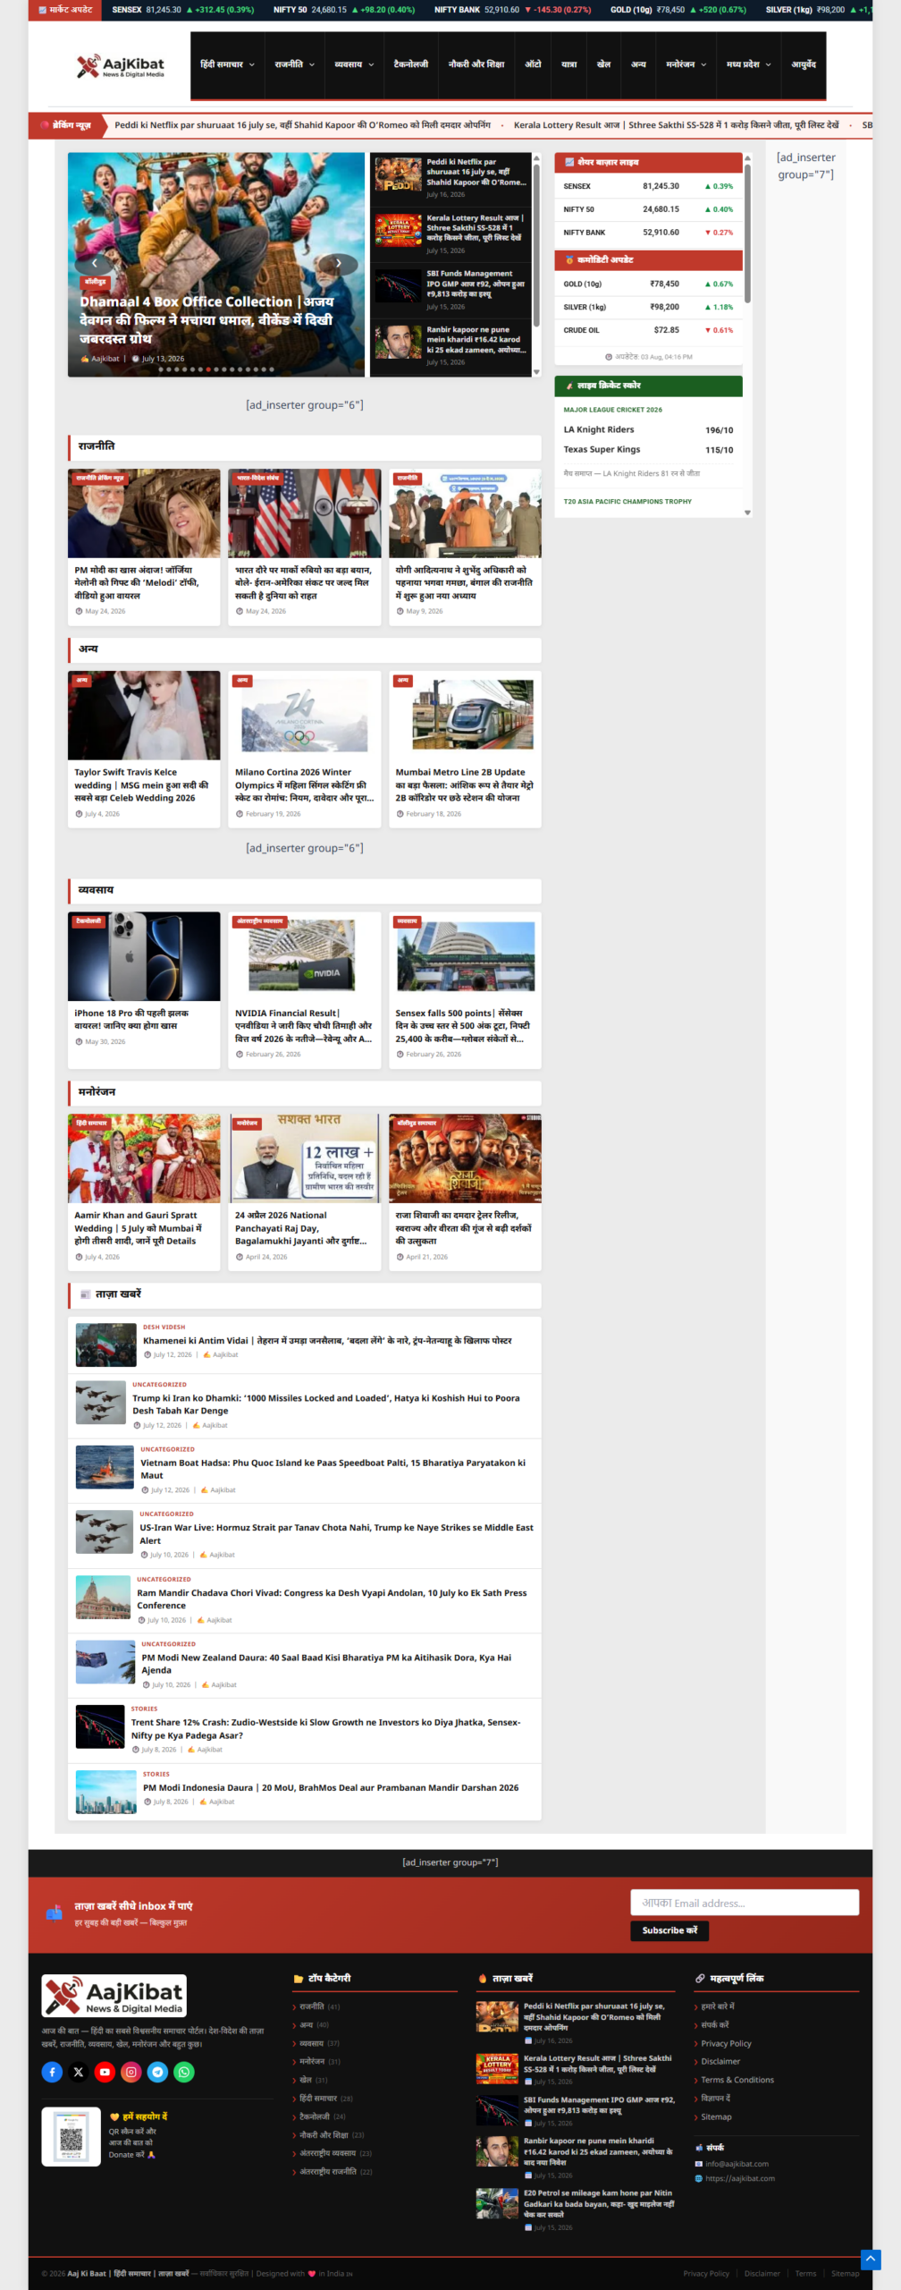Open footer Facebook icon

pos(52,2072)
